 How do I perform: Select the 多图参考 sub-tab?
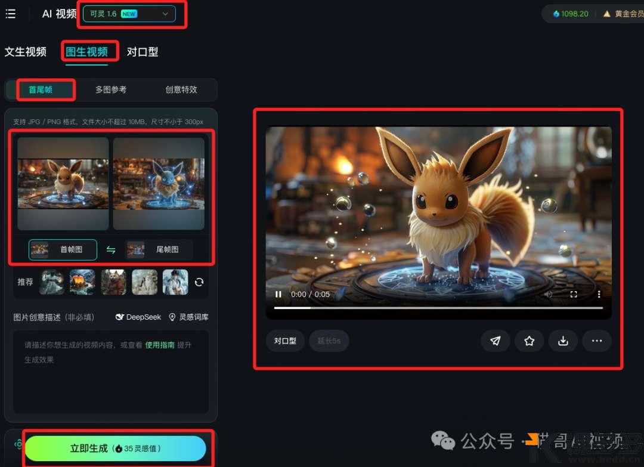[111, 89]
